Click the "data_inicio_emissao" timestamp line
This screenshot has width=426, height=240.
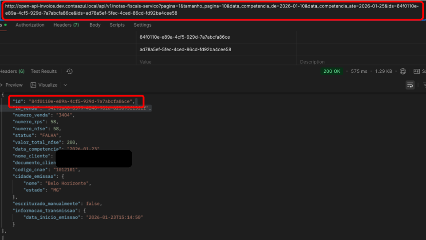click(x=83, y=217)
